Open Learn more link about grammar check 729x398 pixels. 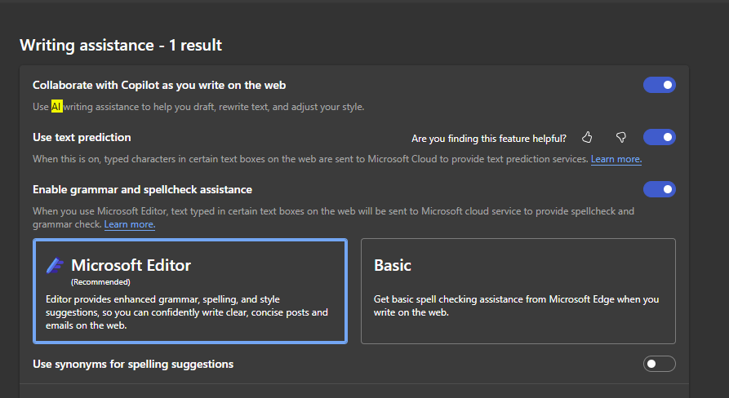[x=130, y=224]
